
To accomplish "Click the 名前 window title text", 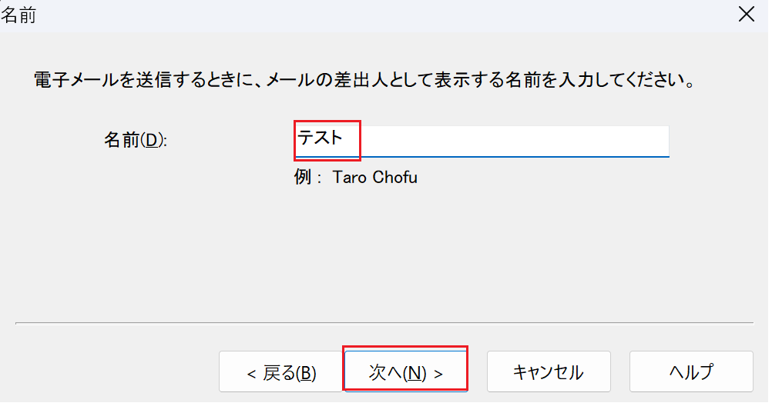I will pyautogui.click(x=18, y=15).
